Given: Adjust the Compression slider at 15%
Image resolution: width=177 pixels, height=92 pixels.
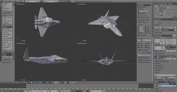Looking at the screenshot, I should click(x=165, y=86).
